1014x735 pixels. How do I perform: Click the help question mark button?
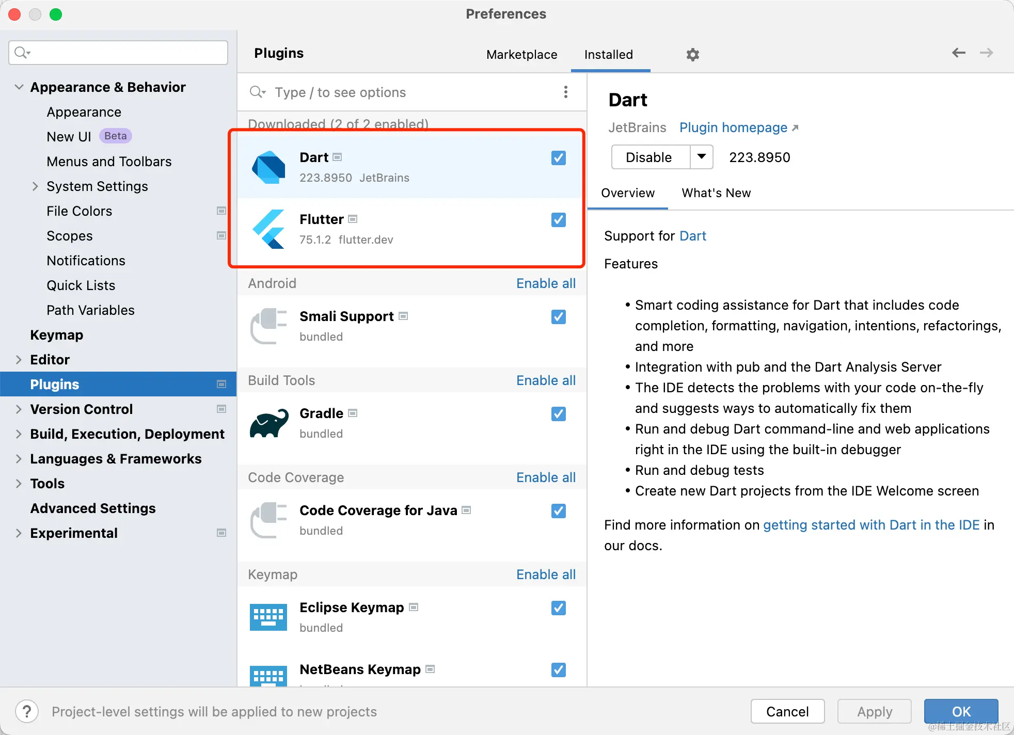(27, 712)
